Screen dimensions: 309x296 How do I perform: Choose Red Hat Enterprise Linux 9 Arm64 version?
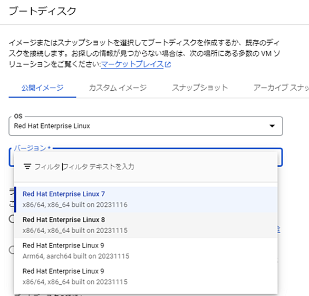click(146, 251)
